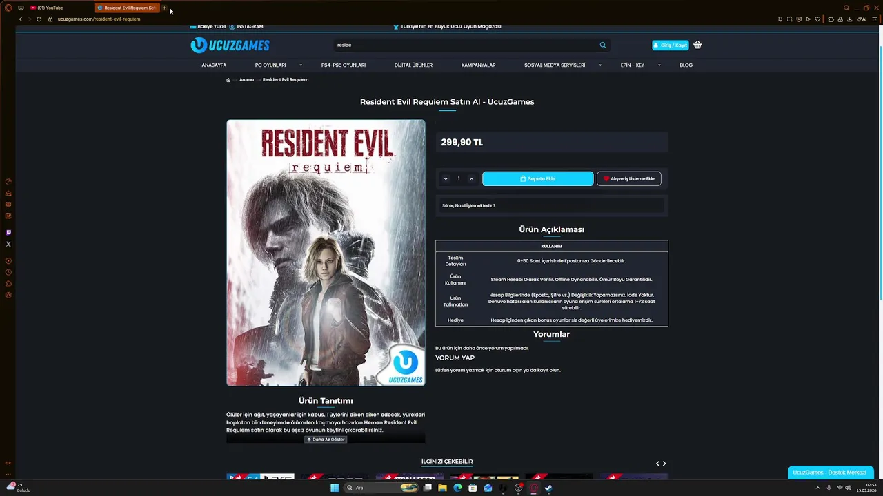Increase quantity with the up chevron
The image size is (883, 496).
pos(471,179)
